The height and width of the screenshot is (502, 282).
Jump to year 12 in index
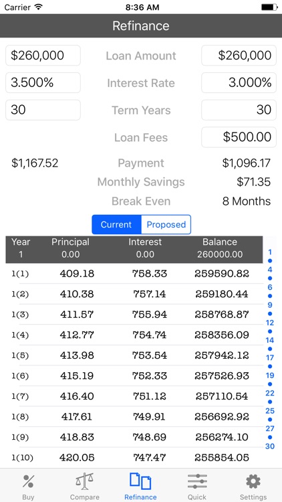(x=270, y=323)
